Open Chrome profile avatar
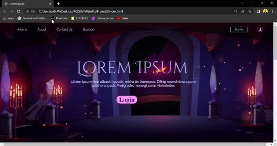This screenshot has width=277, height=146. pos(265,11)
